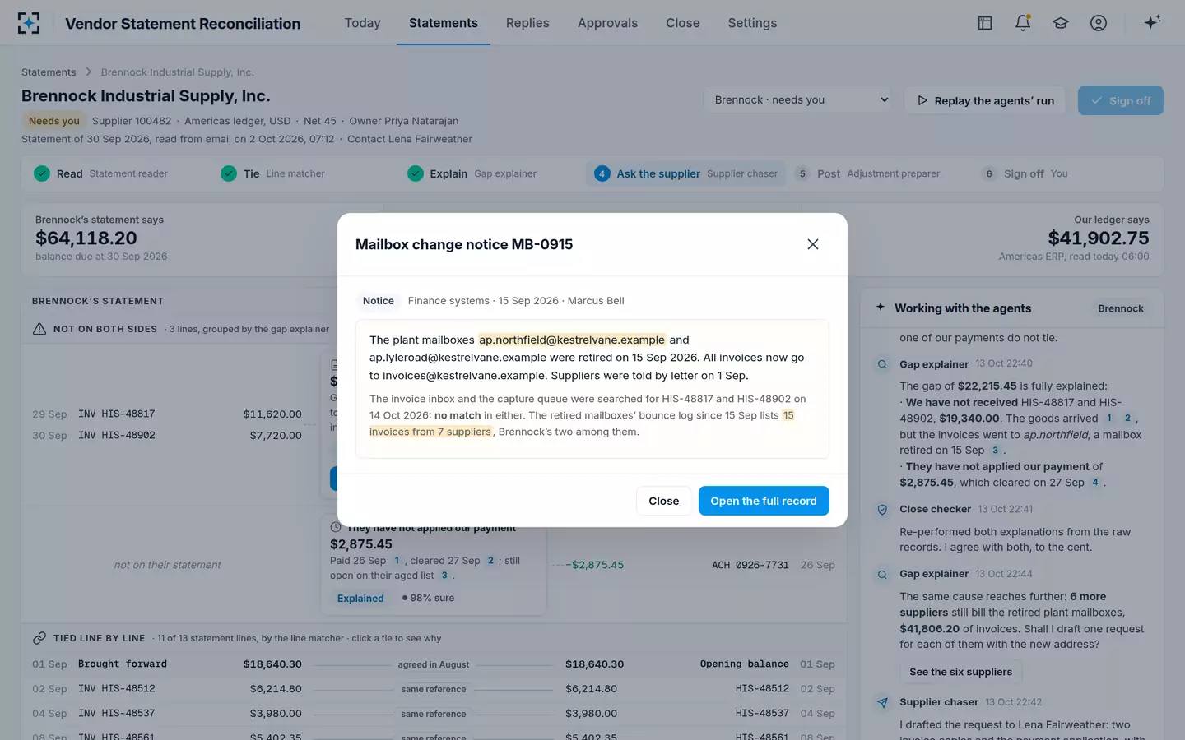
Task: Open the Approvals tab
Action: (x=607, y=23)
